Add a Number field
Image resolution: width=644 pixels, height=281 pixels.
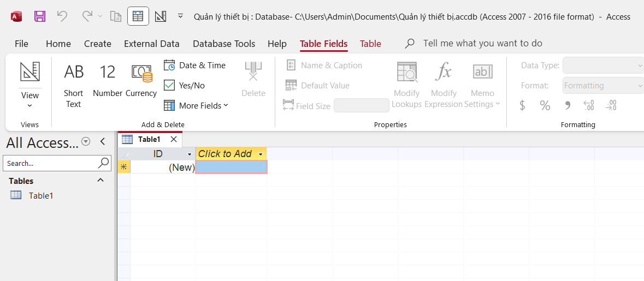(108, 81)
